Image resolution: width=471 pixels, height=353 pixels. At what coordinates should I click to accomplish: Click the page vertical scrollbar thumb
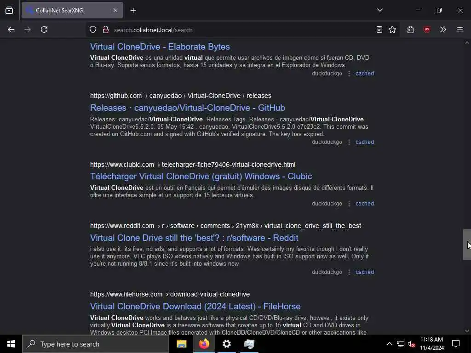467,245
